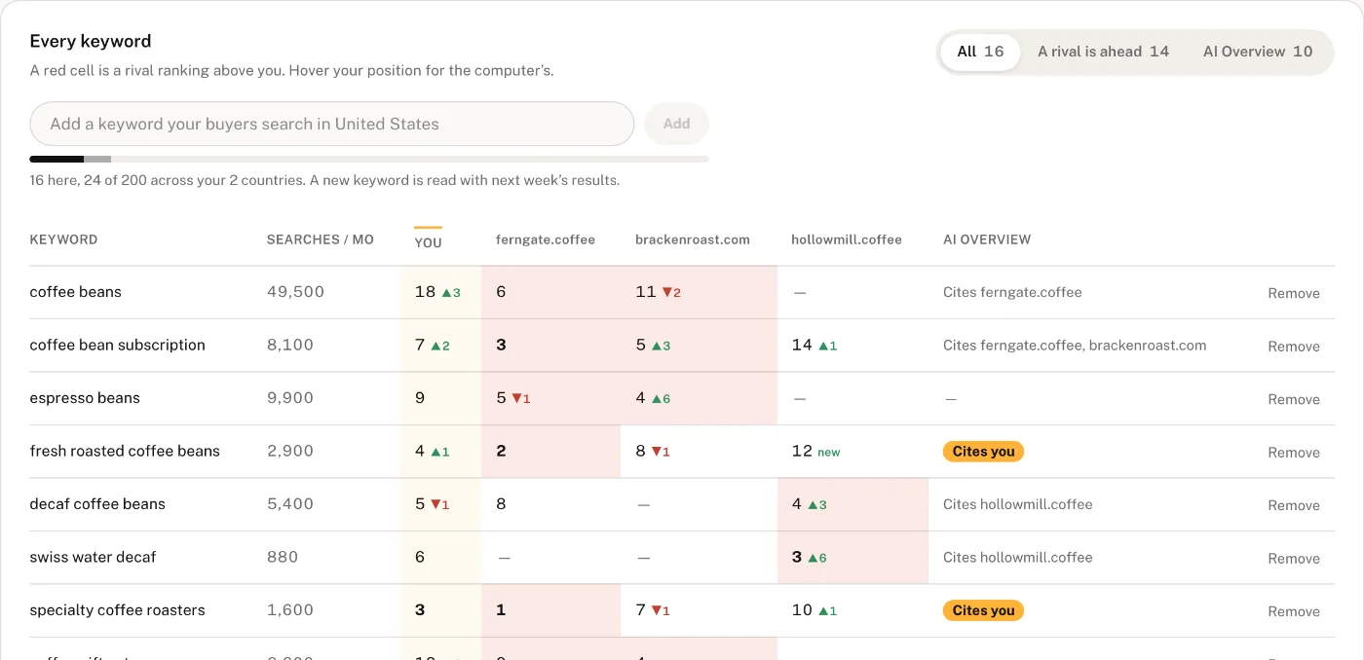Click Cites hollowmill.coffee in swiss water decaf row

click(1018, 558)
